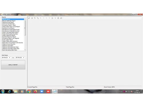Click the Export Report toolbar icon

coord(29,18)
